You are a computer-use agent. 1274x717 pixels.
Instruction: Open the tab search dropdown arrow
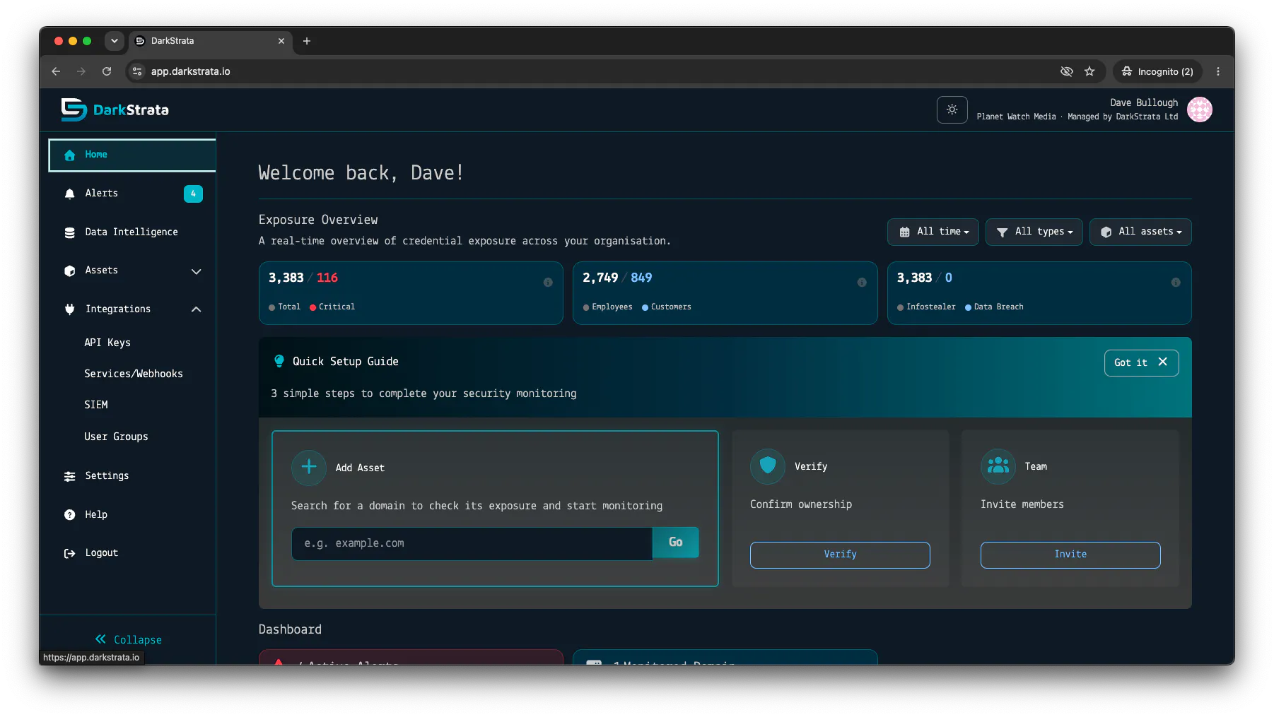click(x=114, y=41)
